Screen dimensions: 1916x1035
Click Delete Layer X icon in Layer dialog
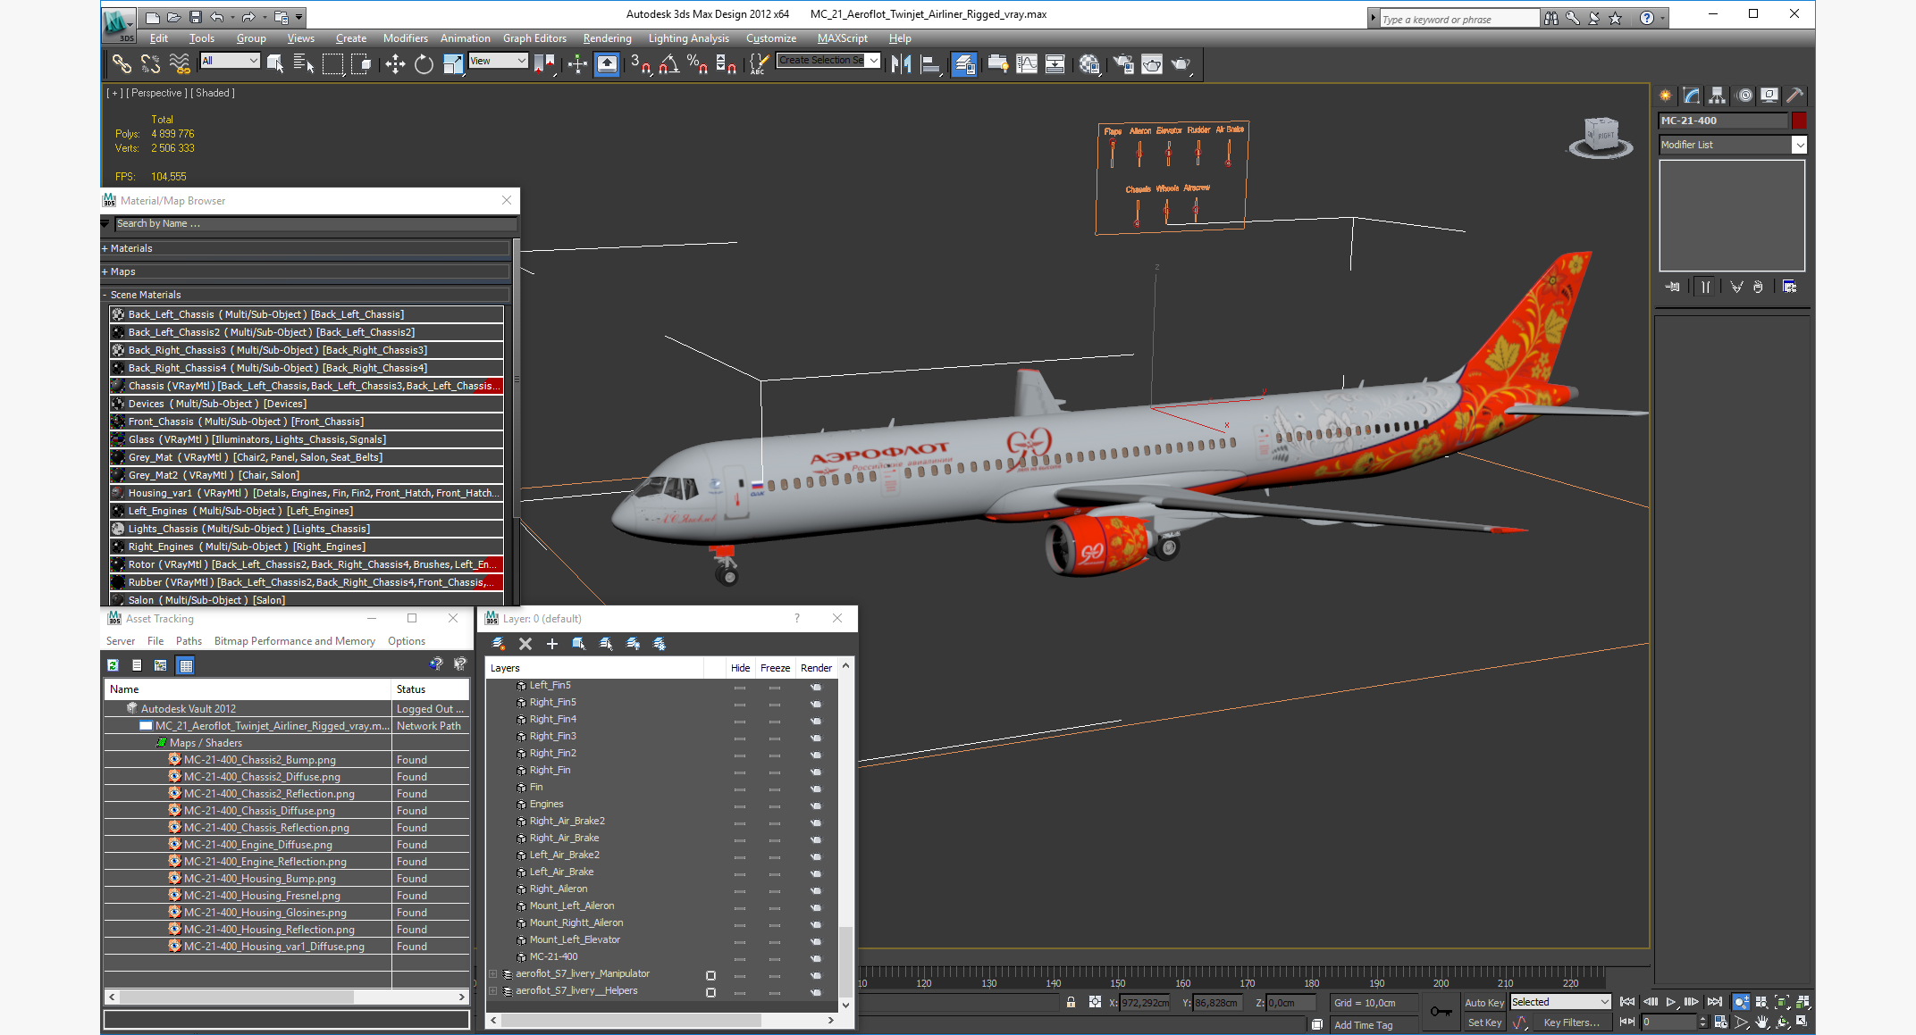[x=525, y=644]
